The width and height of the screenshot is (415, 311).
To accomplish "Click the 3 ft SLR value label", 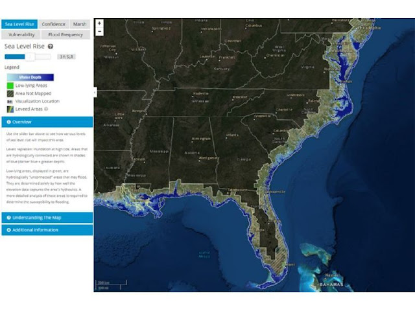I will tap(65, 57).
